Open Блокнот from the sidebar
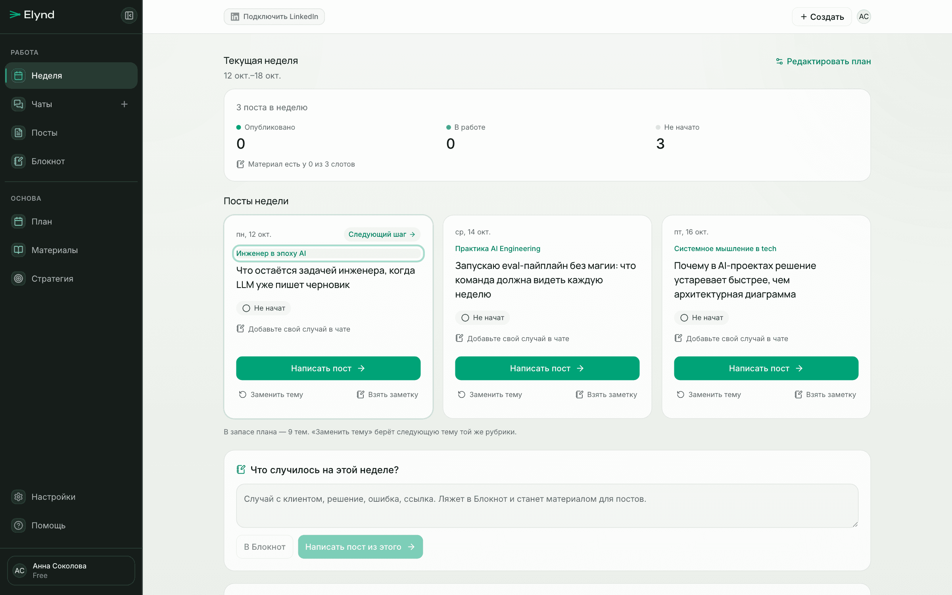Image resolution: width=952 pixels, height=595 pixels. tap(71, 161)
